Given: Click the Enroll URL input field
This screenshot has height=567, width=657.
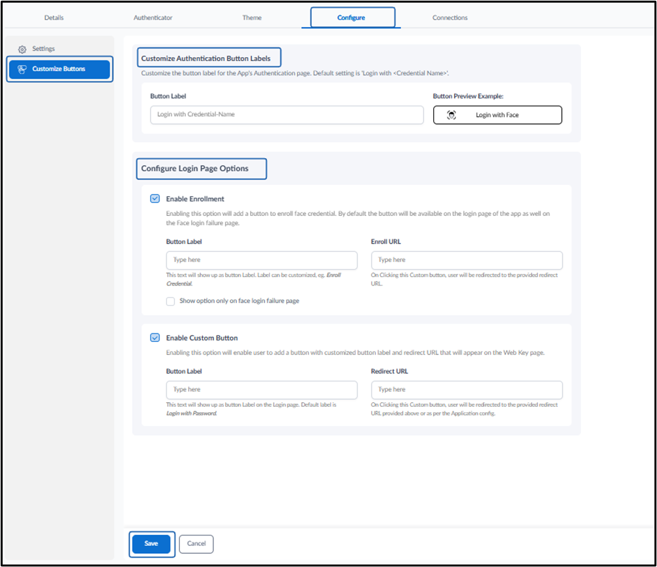Looking at the screenshot, I should coord(467,261).
